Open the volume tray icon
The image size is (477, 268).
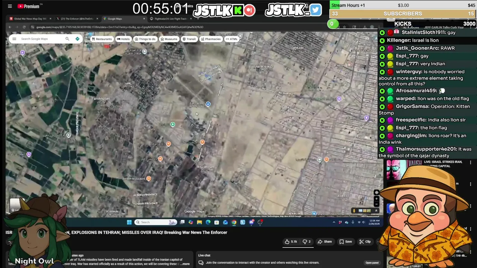364,222
